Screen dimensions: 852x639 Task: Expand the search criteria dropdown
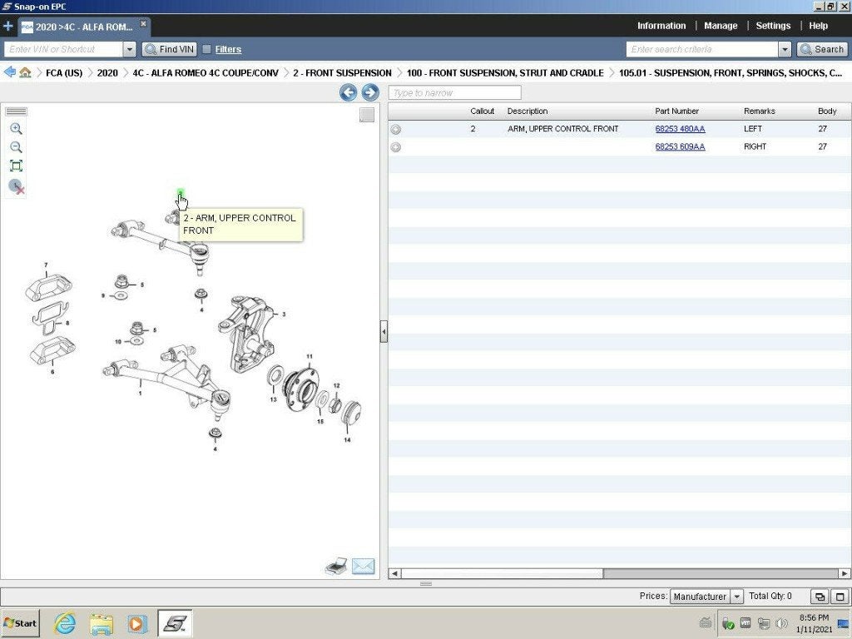pyautogui.click(x=785, y=49)
